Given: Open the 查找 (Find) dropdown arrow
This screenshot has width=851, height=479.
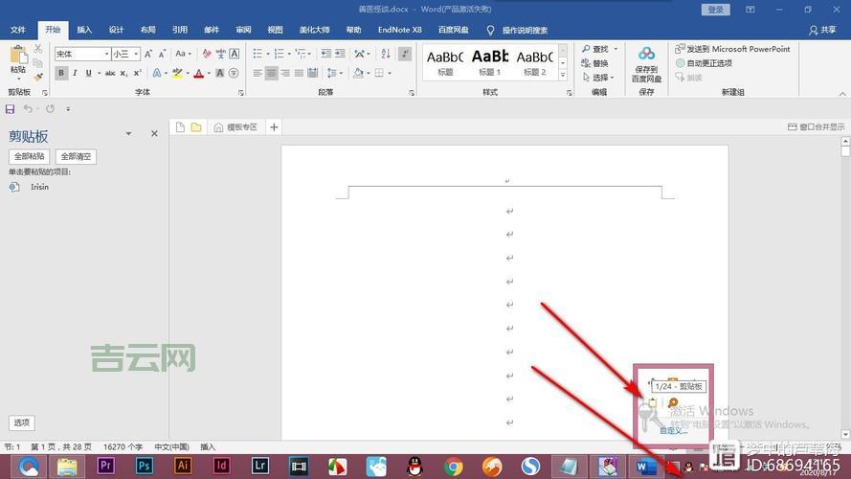Looking at the screenshot, I should tap(616, 50).
